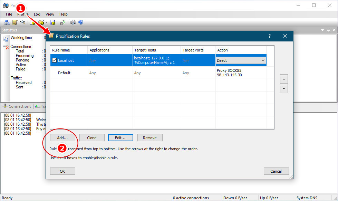Screen dimensions: 338x201
Task: Open the Direct action dropdown
Action: pyautogui.click(x=241, y=60)
